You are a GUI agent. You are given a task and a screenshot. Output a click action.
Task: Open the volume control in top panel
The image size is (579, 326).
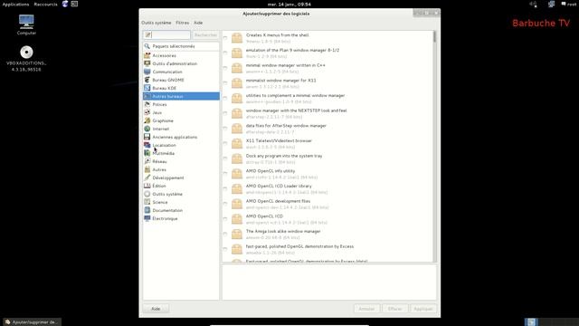pos(533,4)
